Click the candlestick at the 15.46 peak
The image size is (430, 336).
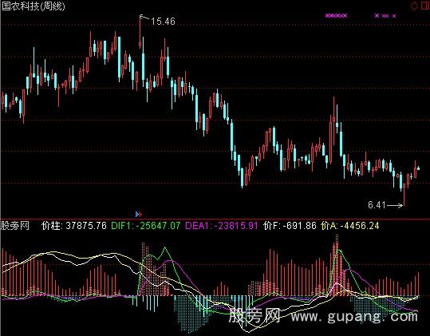pyautogui.click(x=140, y=33)
